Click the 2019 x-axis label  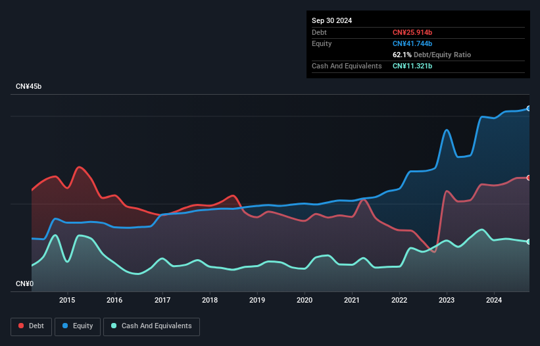point(257,300)
